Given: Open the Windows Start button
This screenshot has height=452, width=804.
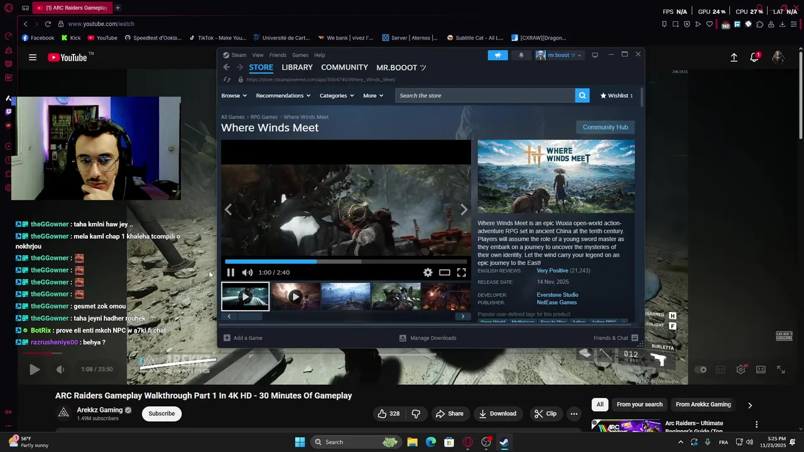Looking at the screenshot, I should (300, 442).
